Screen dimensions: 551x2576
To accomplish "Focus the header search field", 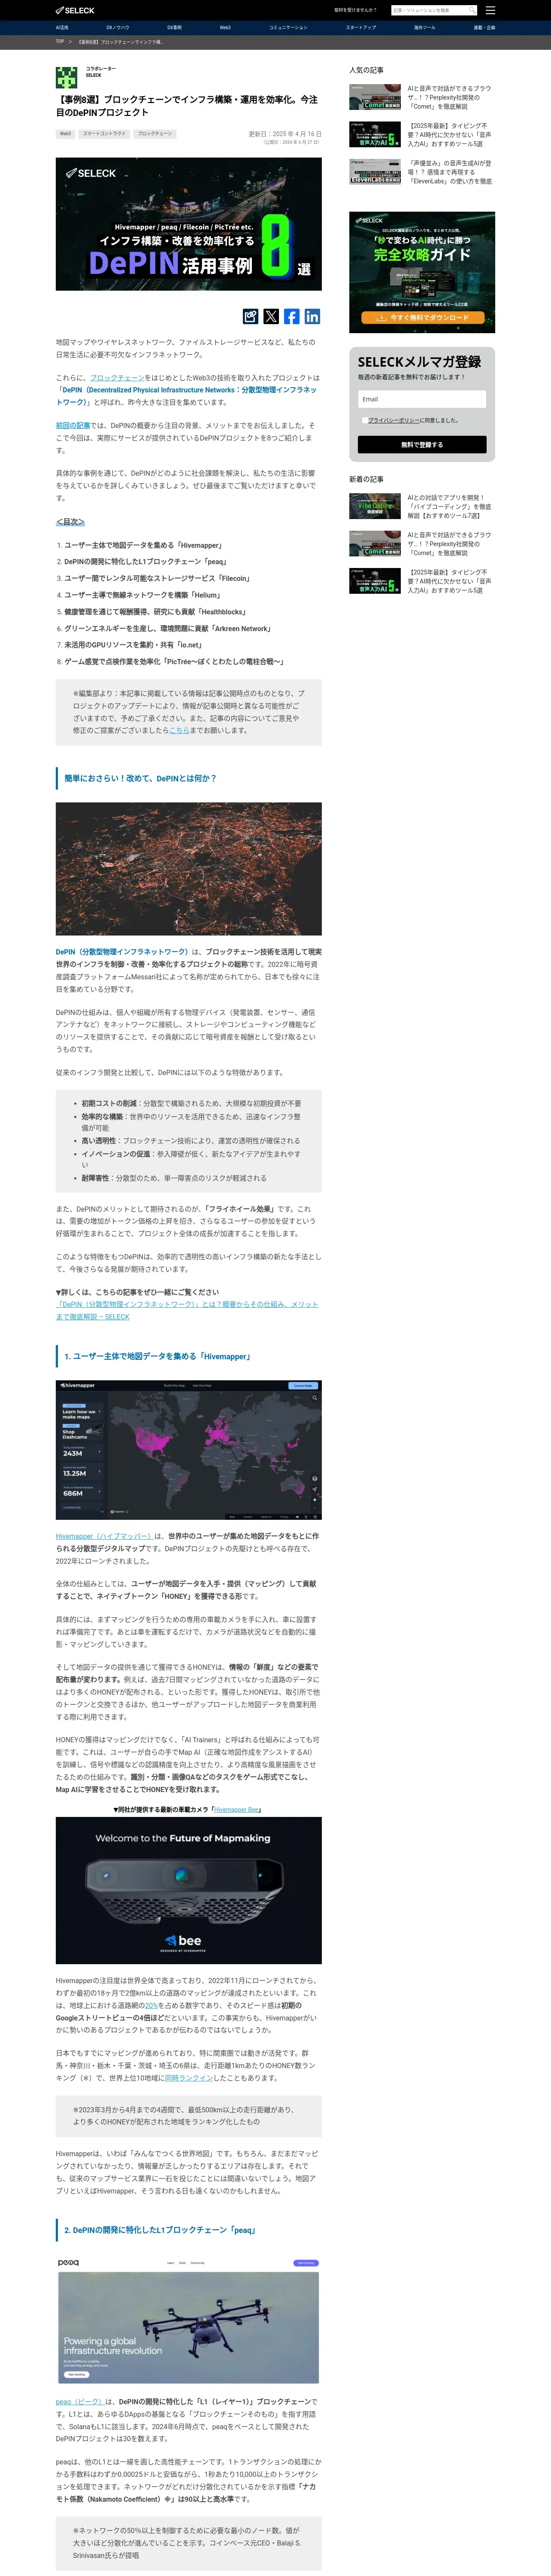I will 430,10.
